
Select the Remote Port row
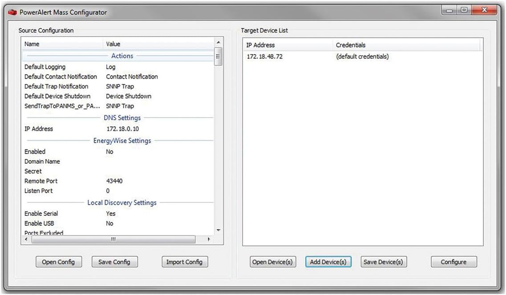(118, 181)
